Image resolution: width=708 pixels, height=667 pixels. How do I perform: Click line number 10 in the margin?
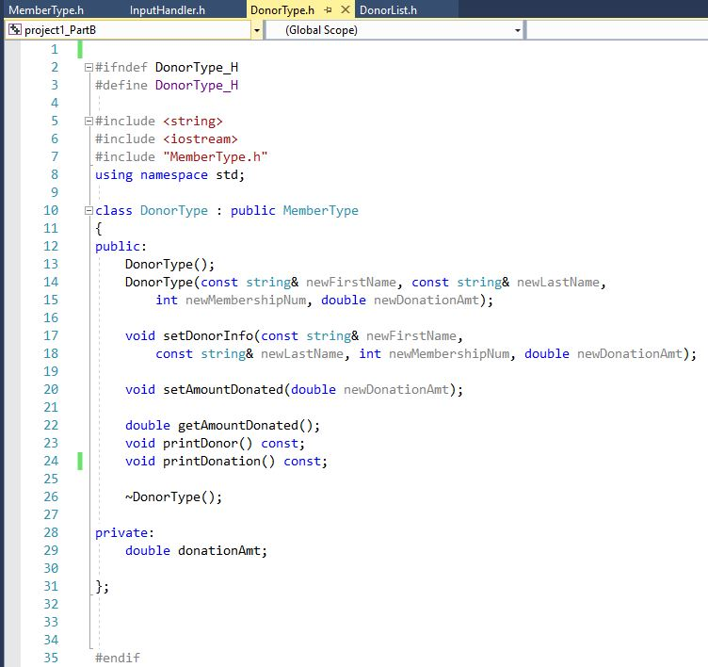(x=51, y=210)
